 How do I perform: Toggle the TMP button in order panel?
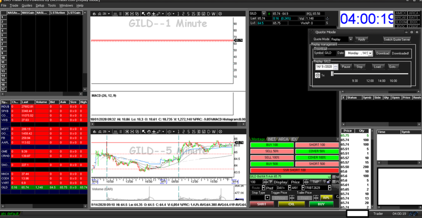click(316, 182)
